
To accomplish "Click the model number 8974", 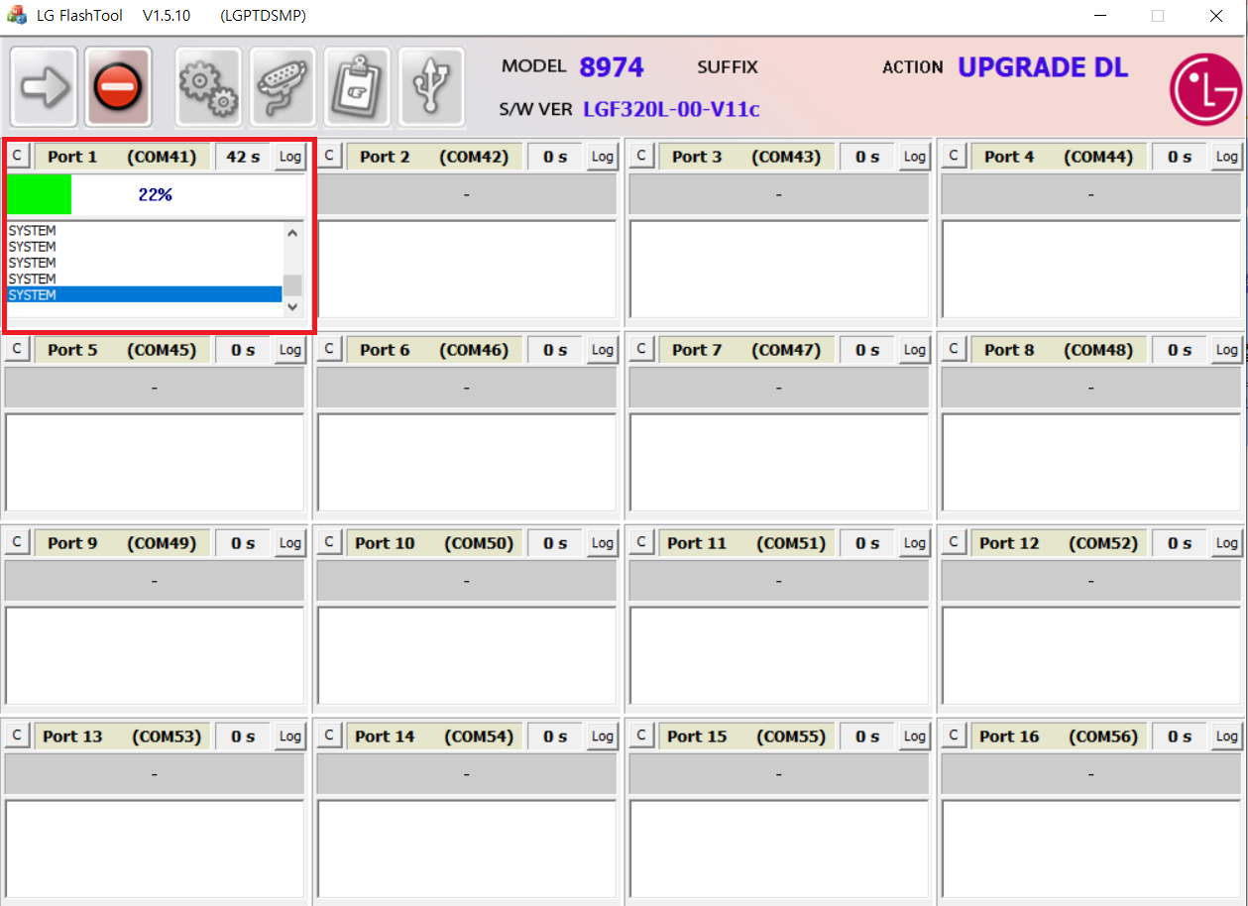I will 612,67.
